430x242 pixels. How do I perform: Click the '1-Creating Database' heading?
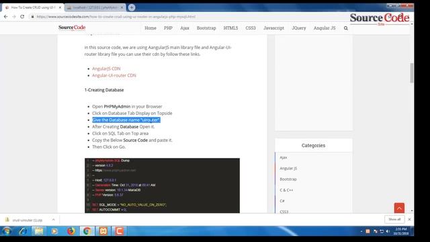point(104,90)
